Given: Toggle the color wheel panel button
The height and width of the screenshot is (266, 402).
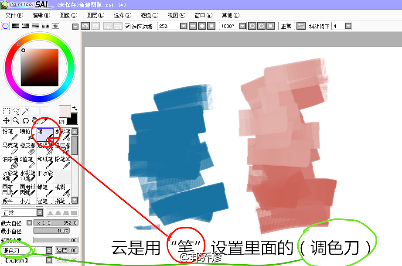Looking at the screenshot, I should (6, 26).
